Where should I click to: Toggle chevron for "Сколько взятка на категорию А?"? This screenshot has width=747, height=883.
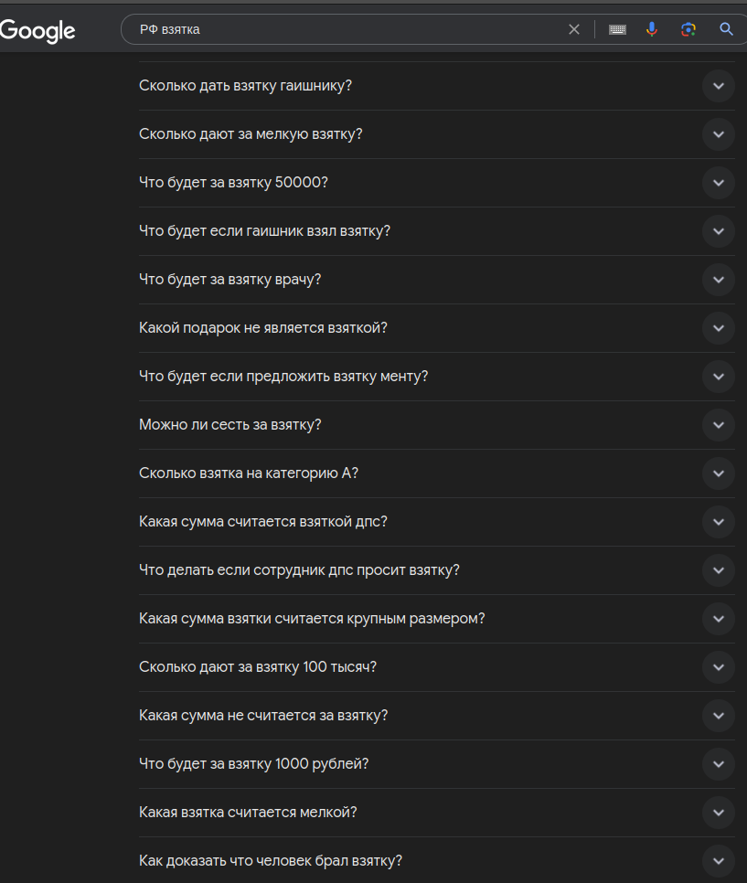[x=719, y=473]
